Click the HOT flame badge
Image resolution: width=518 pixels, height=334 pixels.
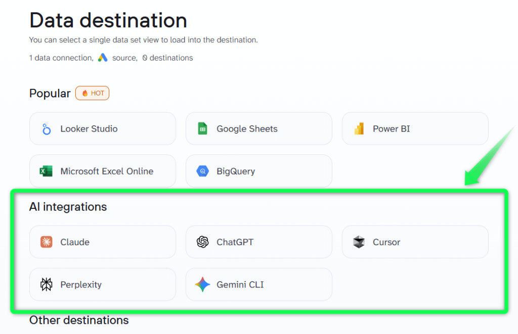pos(92,93)
